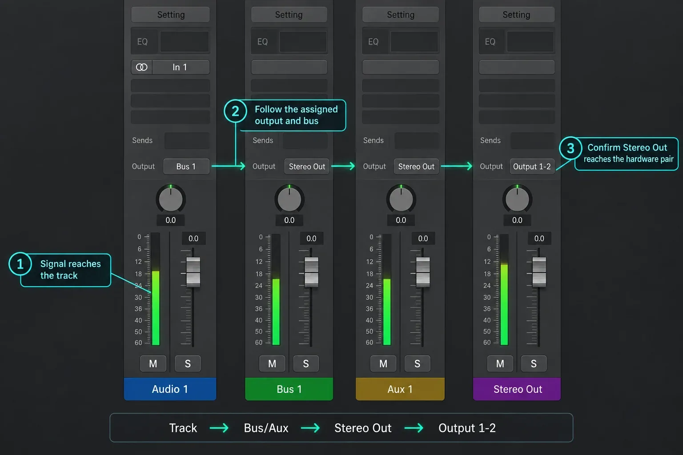Solo the Bus 1 channel
The width and height of the screenshot is (683, 455).
click(x=306, y=364)
